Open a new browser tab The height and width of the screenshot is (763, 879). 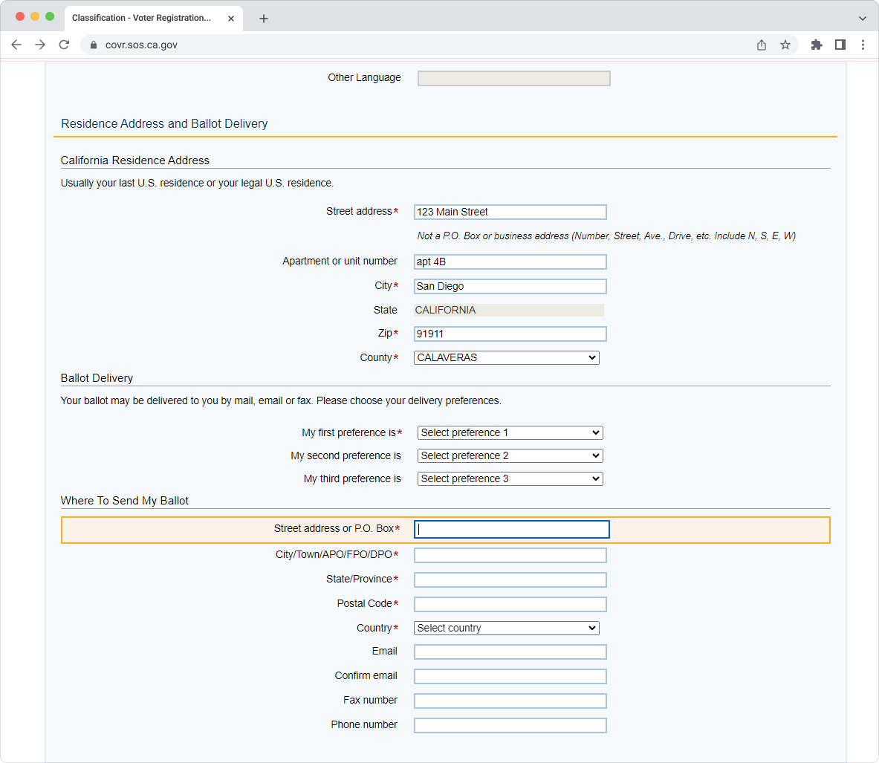coord(264,19)
